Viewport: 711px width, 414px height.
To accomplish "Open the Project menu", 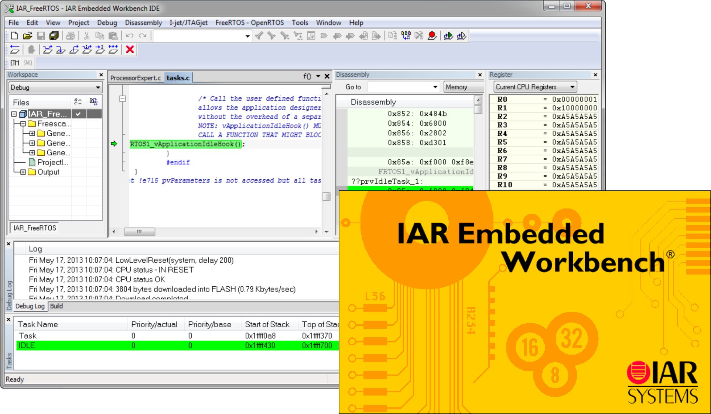I will (78, 23).
